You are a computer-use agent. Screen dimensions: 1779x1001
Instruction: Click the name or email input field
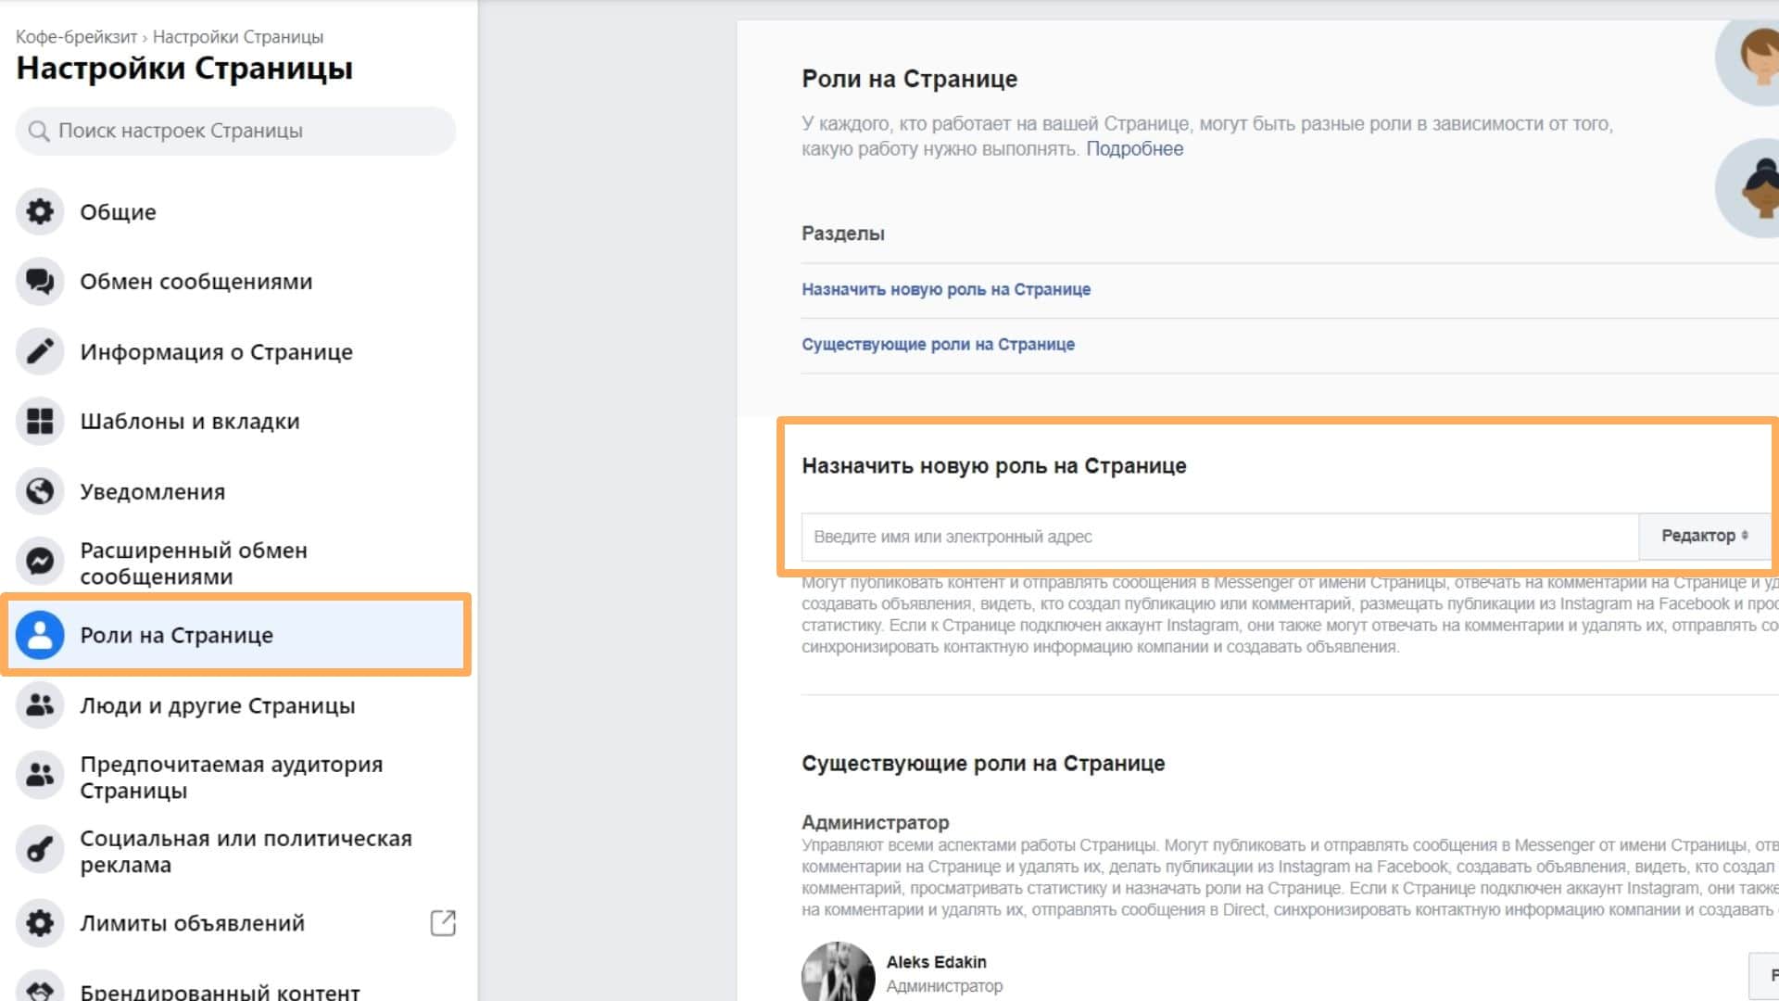click(x=1218, y=537)
